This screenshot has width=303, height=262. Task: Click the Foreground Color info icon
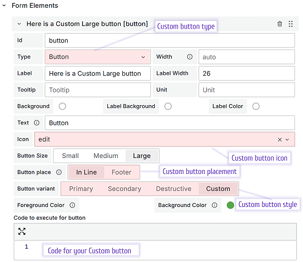click(72, 205)
